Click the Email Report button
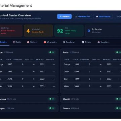The width and height of the screenshot is (121, 121). click(x=103, y=16)
